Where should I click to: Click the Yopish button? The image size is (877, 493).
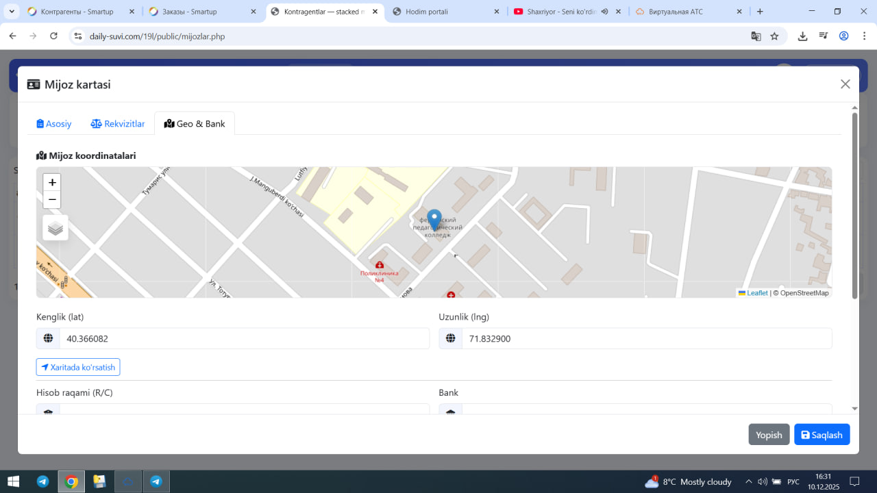pos(769,435)
